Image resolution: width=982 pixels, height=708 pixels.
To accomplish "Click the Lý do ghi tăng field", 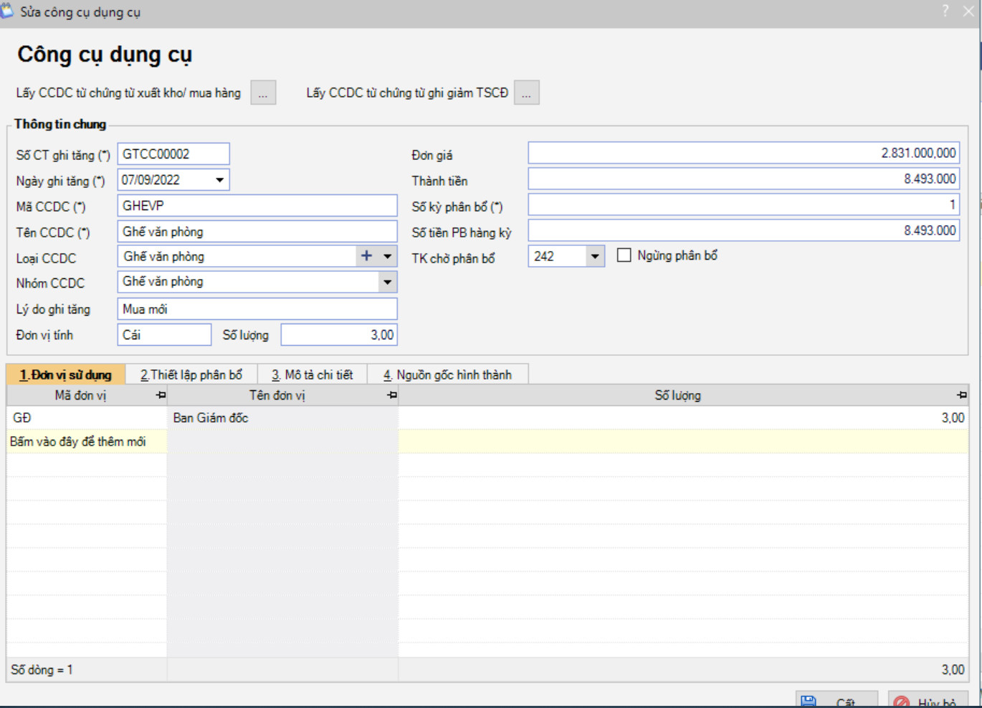I will (257, 309).
